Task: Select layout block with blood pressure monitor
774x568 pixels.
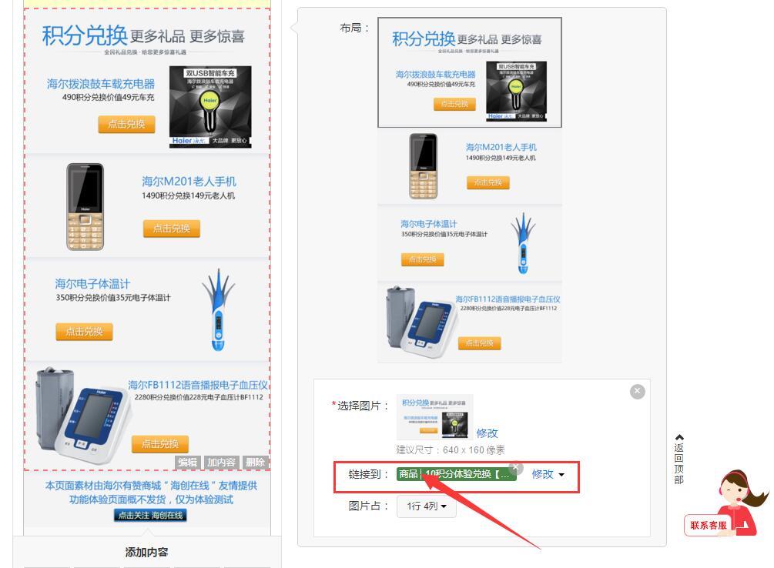Action: 470,322
